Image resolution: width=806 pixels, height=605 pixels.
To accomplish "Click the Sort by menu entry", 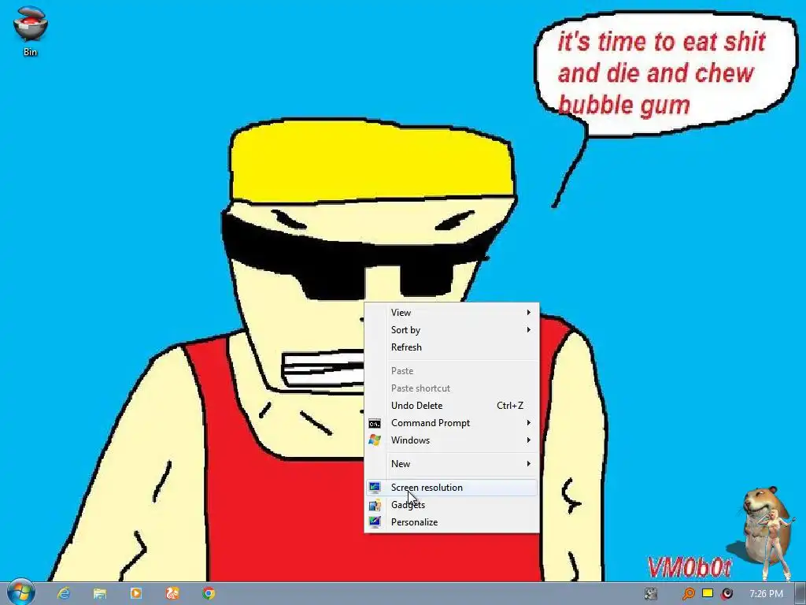I will (452, 330).
